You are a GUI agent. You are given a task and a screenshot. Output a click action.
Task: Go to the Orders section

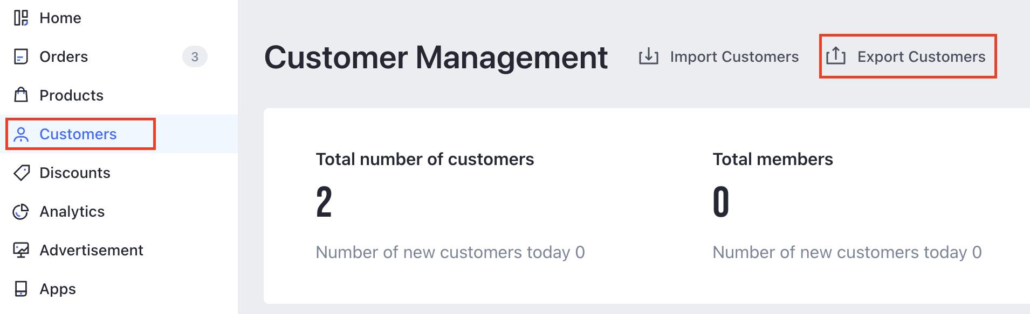point(64,56)
